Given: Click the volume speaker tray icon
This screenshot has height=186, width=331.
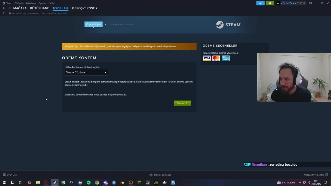Looking at the screenshot, I should click(x=308, y=183).
